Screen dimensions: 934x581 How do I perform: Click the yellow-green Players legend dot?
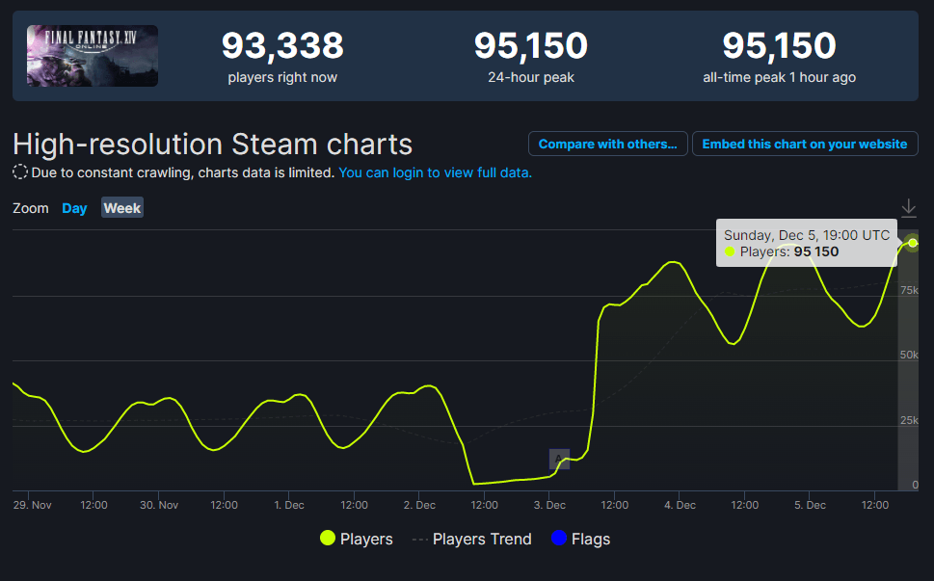pyautogui.click(x=328, y=539)
